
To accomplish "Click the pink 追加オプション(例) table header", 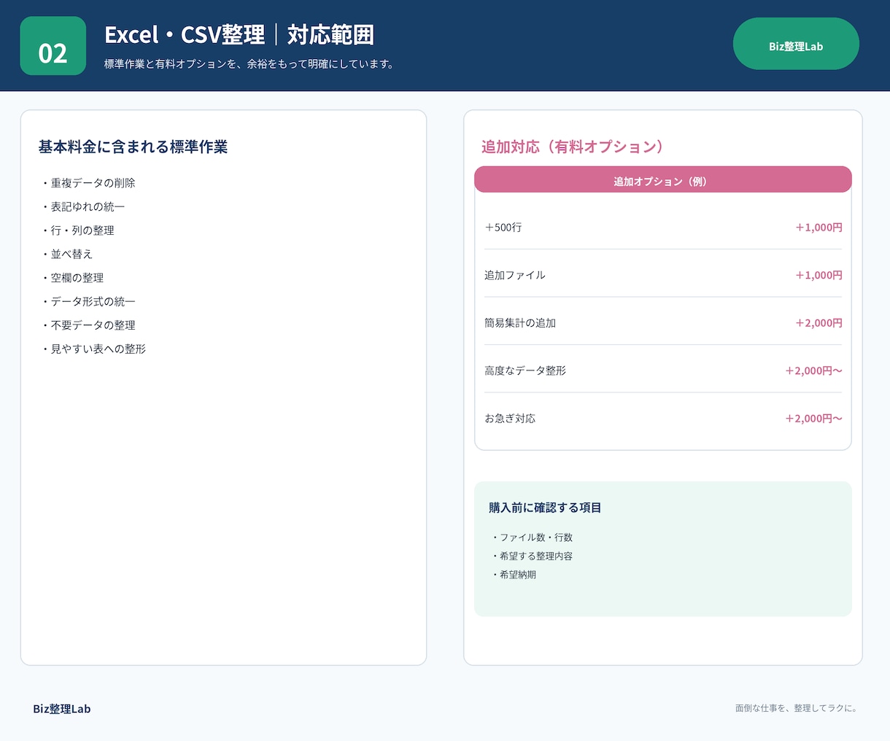I will click(663, 180).
